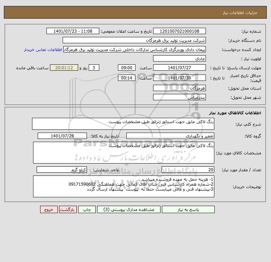Click the label حداقل تاریخ اعتبار قیمت

246,78
